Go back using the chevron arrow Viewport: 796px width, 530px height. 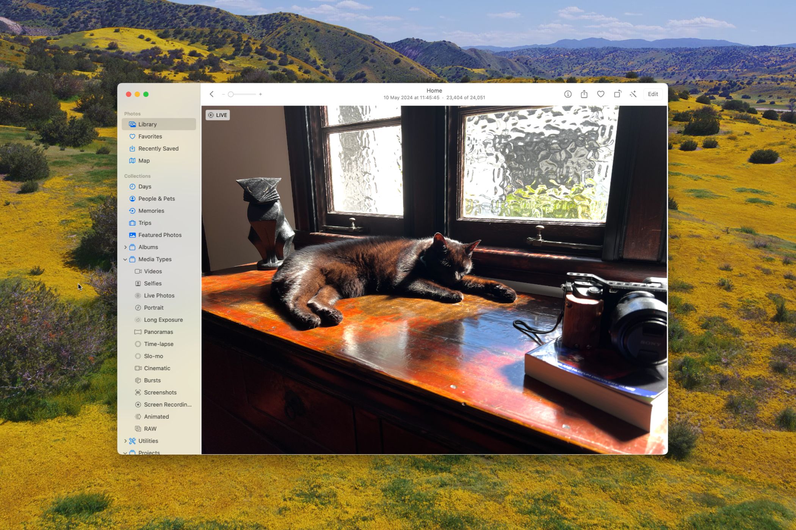[x=212, y=94]
